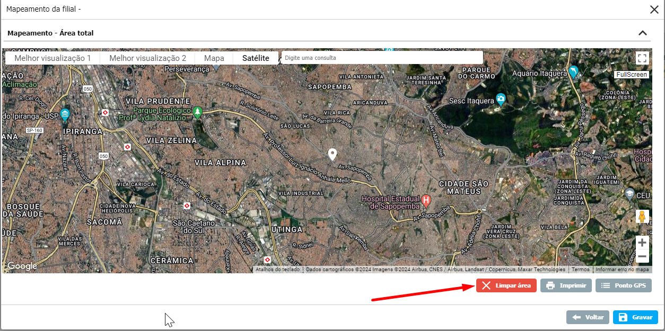Click the SACOMÃ map label

[x=105, y=222]
